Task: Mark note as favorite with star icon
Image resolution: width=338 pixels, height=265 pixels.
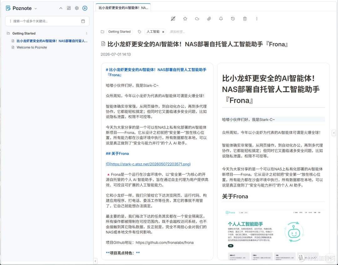Action: (x=185, y=19)
